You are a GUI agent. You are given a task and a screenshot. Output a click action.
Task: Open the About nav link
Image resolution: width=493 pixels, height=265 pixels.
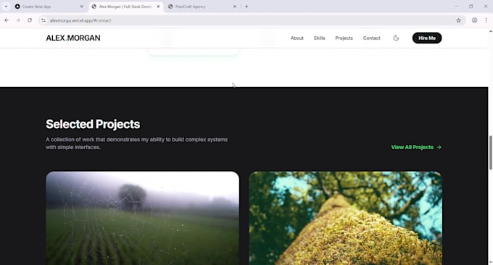pyautogui.click(x=297, y=38)
